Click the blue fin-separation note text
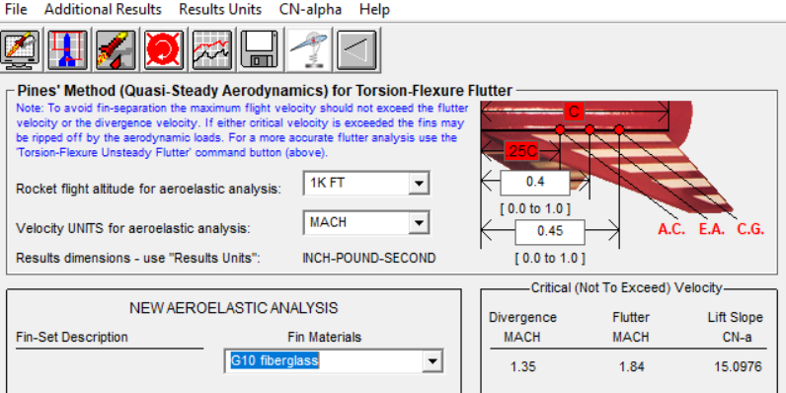This screenshot has width=786, height=393. pyautogui.click(x=242, y=130)
